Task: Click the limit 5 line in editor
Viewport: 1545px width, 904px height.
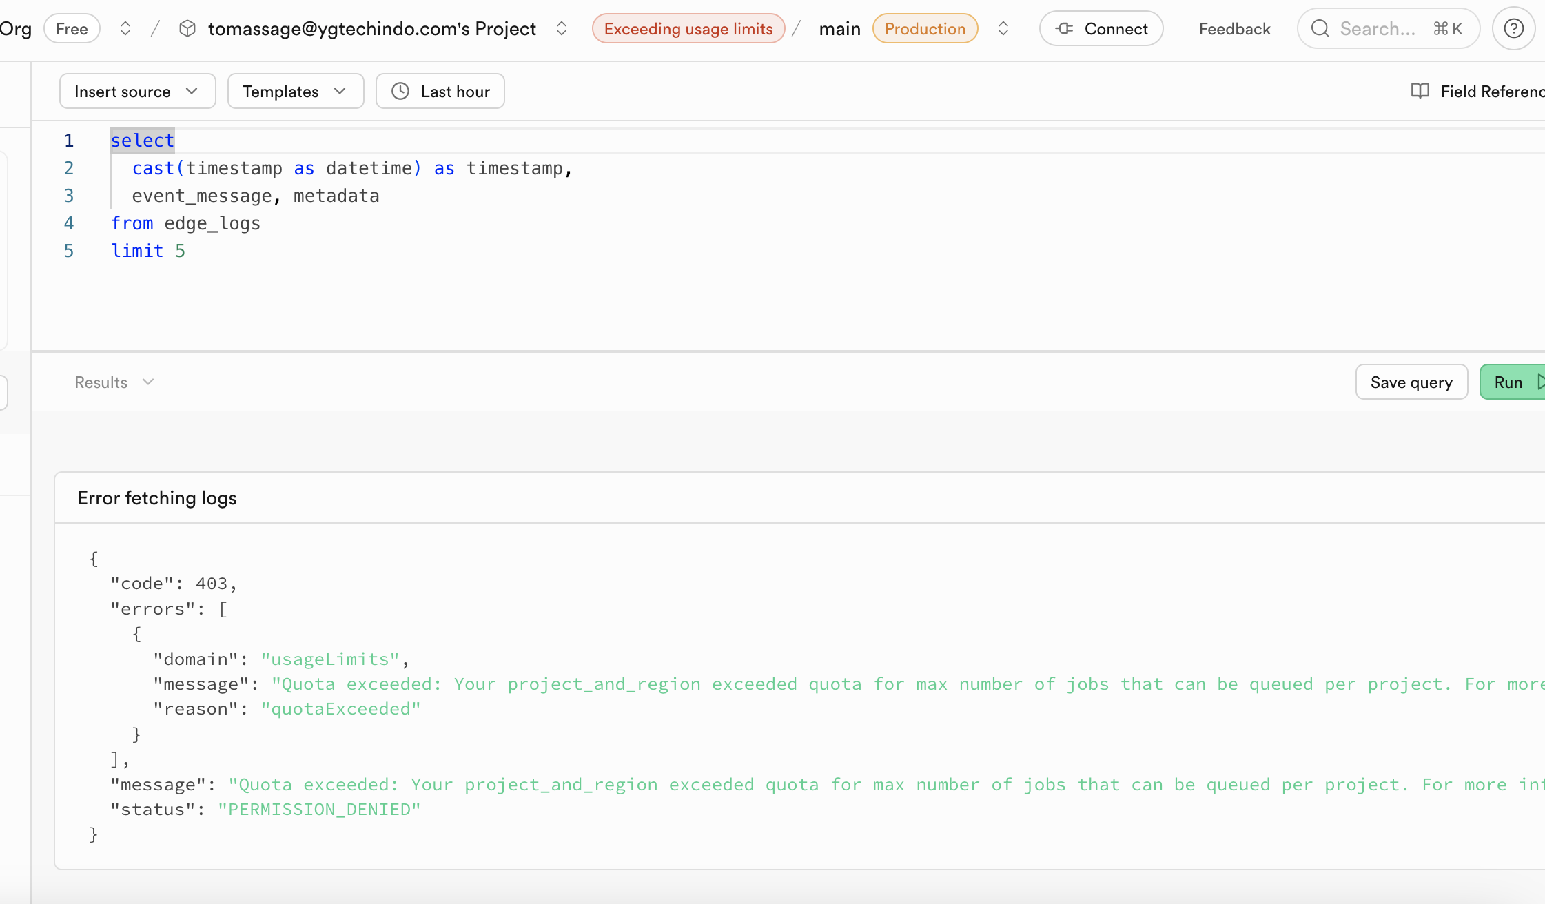Action: (148, 251)
